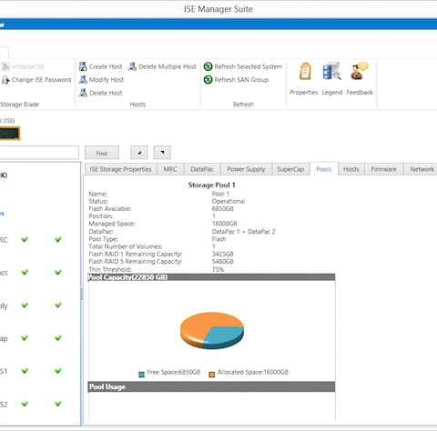The image size is (437, 431).
Task: Click the Refresh Selected System icon
Action: point(208,66)
